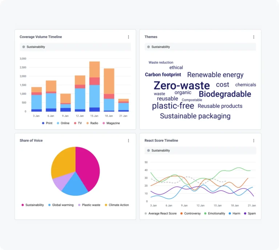Screen dimensions: 279x250
Task: Toggle Average React Score legend item
Action: 161,214
